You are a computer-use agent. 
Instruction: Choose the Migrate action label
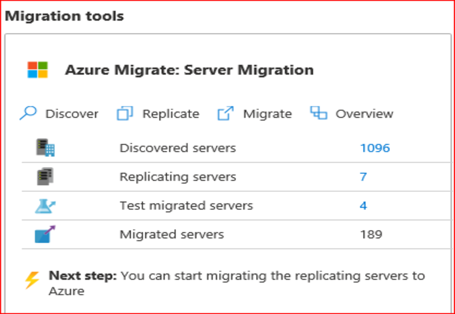267,114
